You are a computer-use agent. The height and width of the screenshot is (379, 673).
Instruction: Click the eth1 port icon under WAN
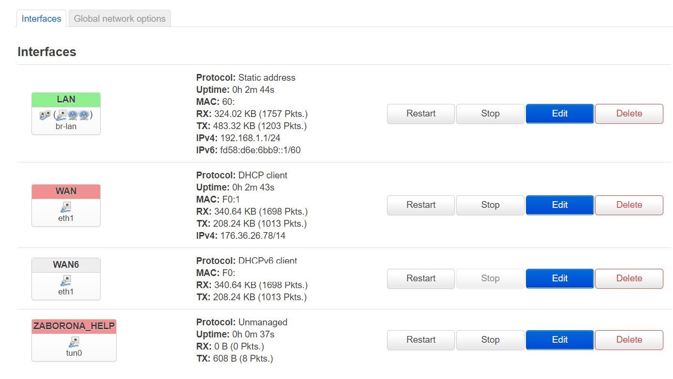point(66,207)
